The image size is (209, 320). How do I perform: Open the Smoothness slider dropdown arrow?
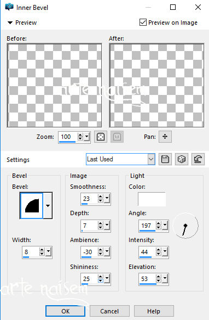pyautogui.click(x=107, y=198)
